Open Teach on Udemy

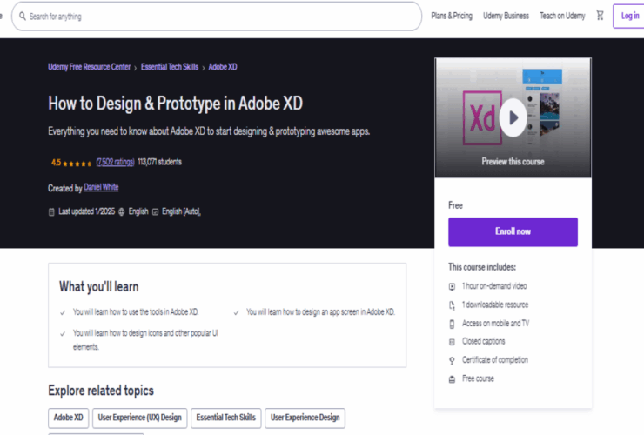click(562, 16)
